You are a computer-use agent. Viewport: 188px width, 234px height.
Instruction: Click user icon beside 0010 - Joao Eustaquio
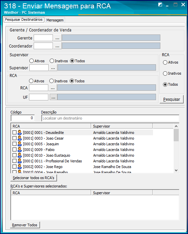(x=19, y=155)
